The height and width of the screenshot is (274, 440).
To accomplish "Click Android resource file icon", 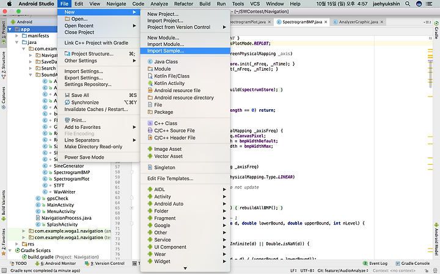I will (x=150, y=90).
